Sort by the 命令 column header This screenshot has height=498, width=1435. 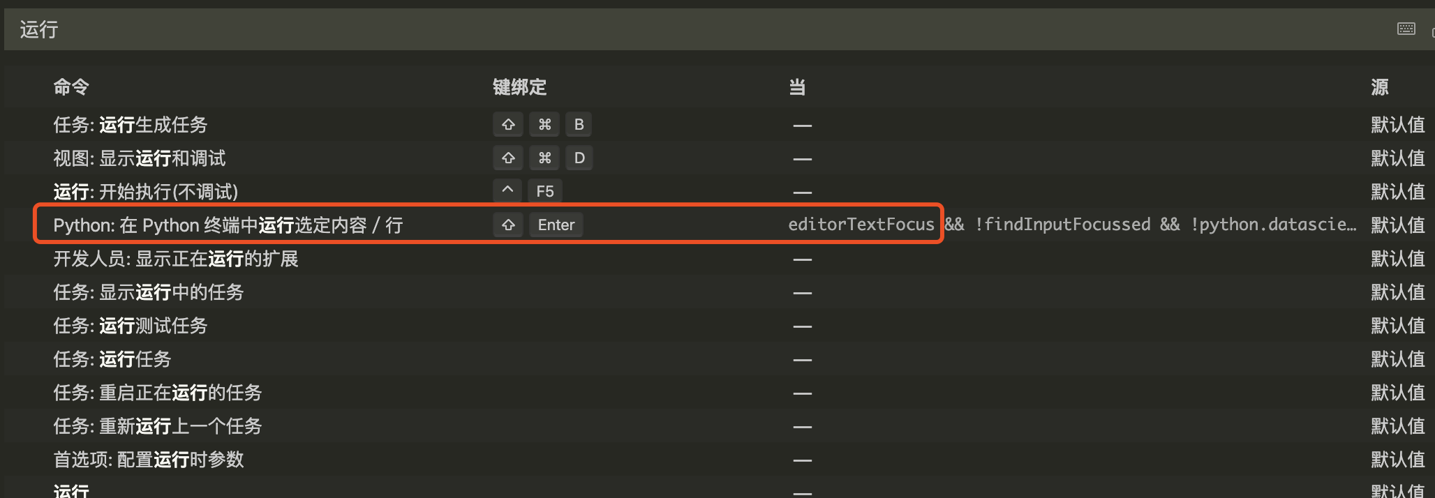pyautogui.click(x=70, y=86)
